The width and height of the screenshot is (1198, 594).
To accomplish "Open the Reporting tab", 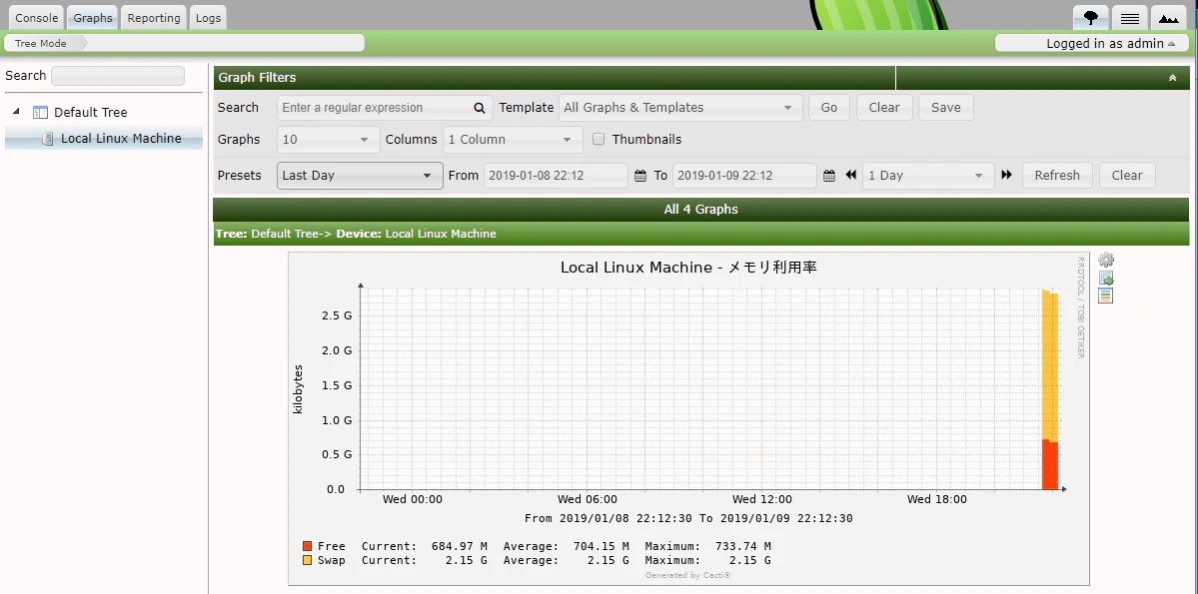I will click(154, 18).
